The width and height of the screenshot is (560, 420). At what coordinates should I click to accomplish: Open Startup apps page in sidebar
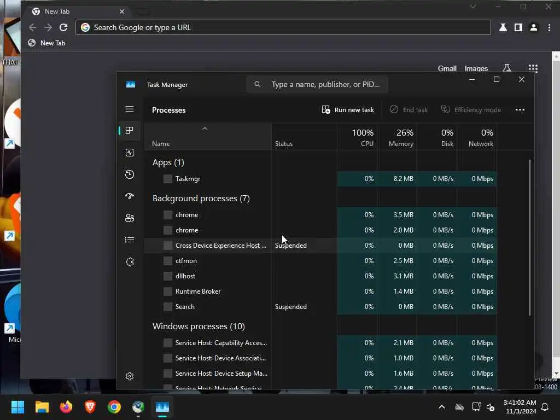pos(130,196)
